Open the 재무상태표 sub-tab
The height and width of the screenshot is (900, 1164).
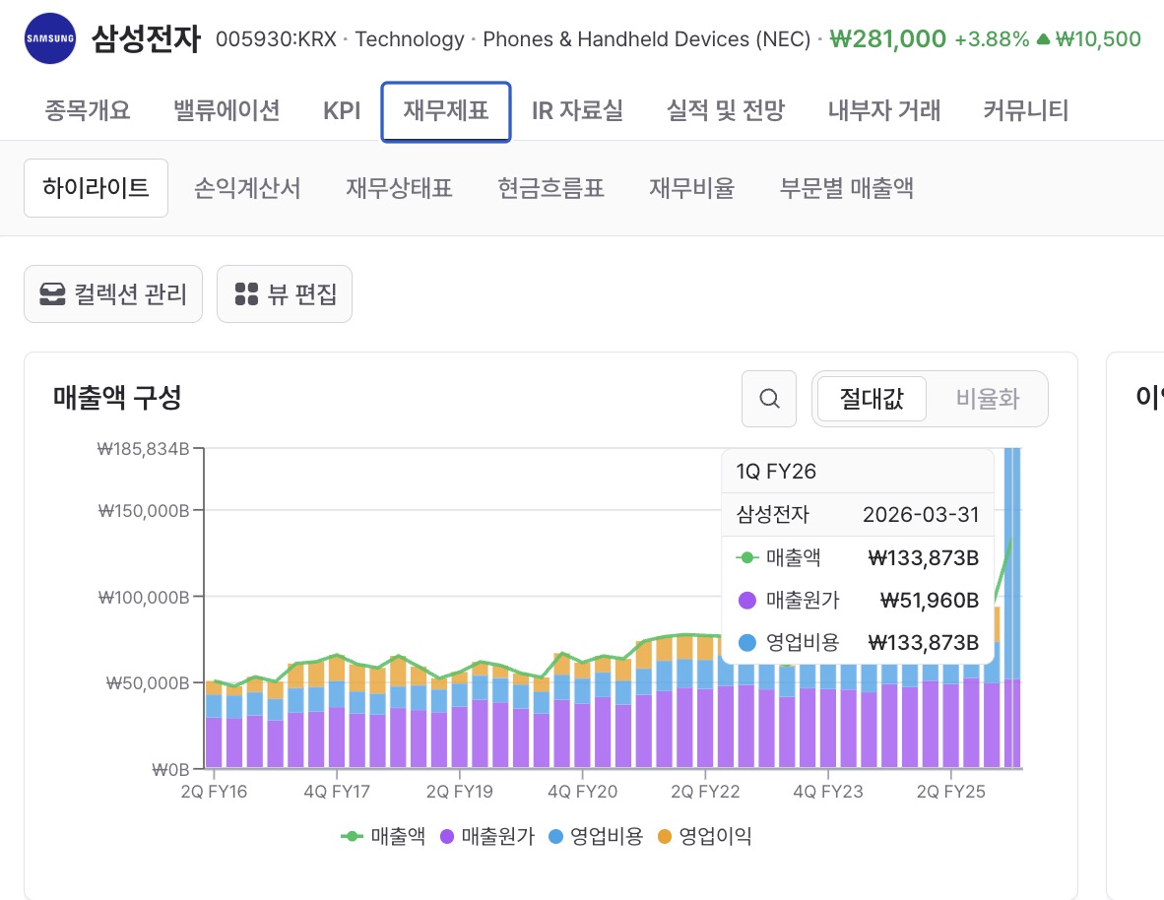(x=400, y=188)
